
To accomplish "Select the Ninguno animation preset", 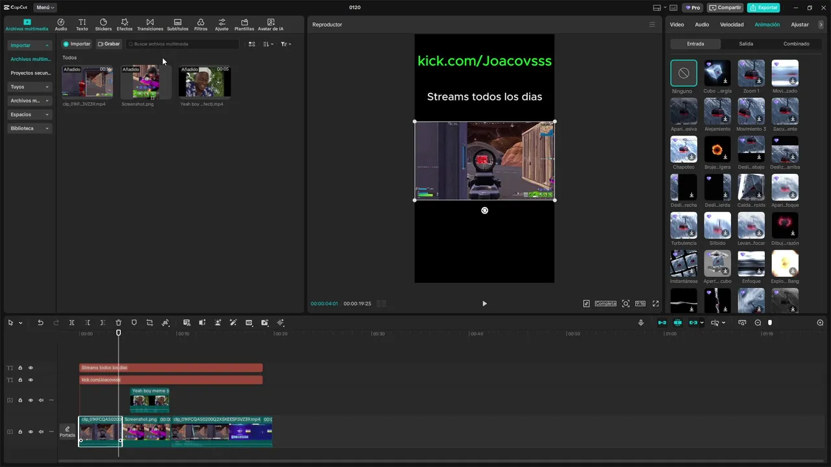I will (x=684, y=73).
